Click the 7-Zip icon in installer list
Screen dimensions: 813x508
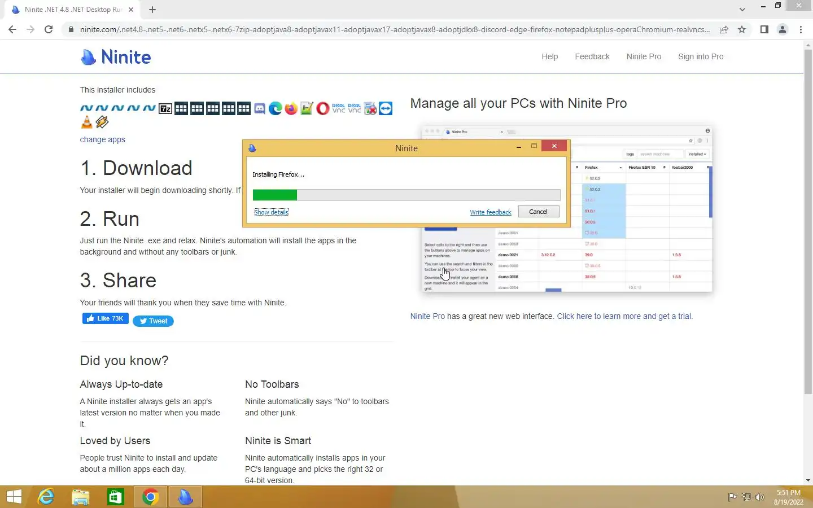pyautogui.click(x=165, y=108)
